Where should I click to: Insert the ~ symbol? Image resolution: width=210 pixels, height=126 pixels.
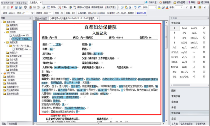(194, 52)
